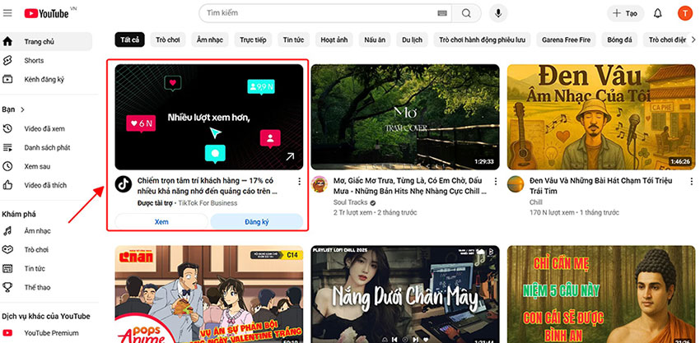Click the TikTok channel avatar

click(x=124, y=184)
